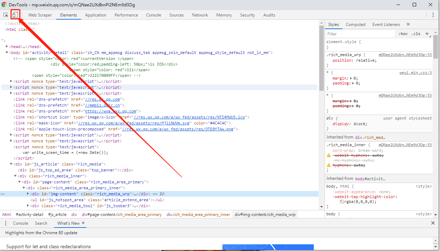Click the ellipsis beside the selected img-content row
Viewport: 440px width, 251px height.
point(2,194)
